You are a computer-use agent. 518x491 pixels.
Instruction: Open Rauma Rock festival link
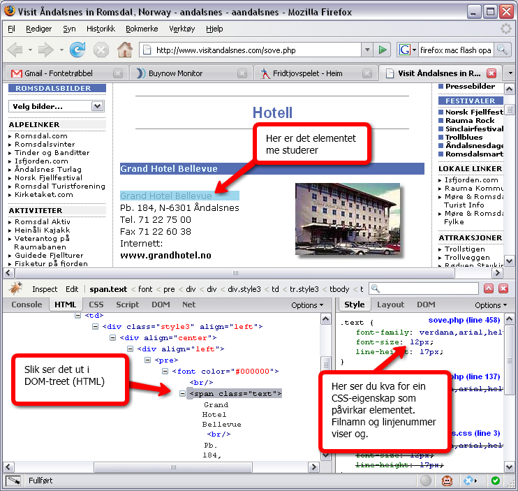point(470,120)
